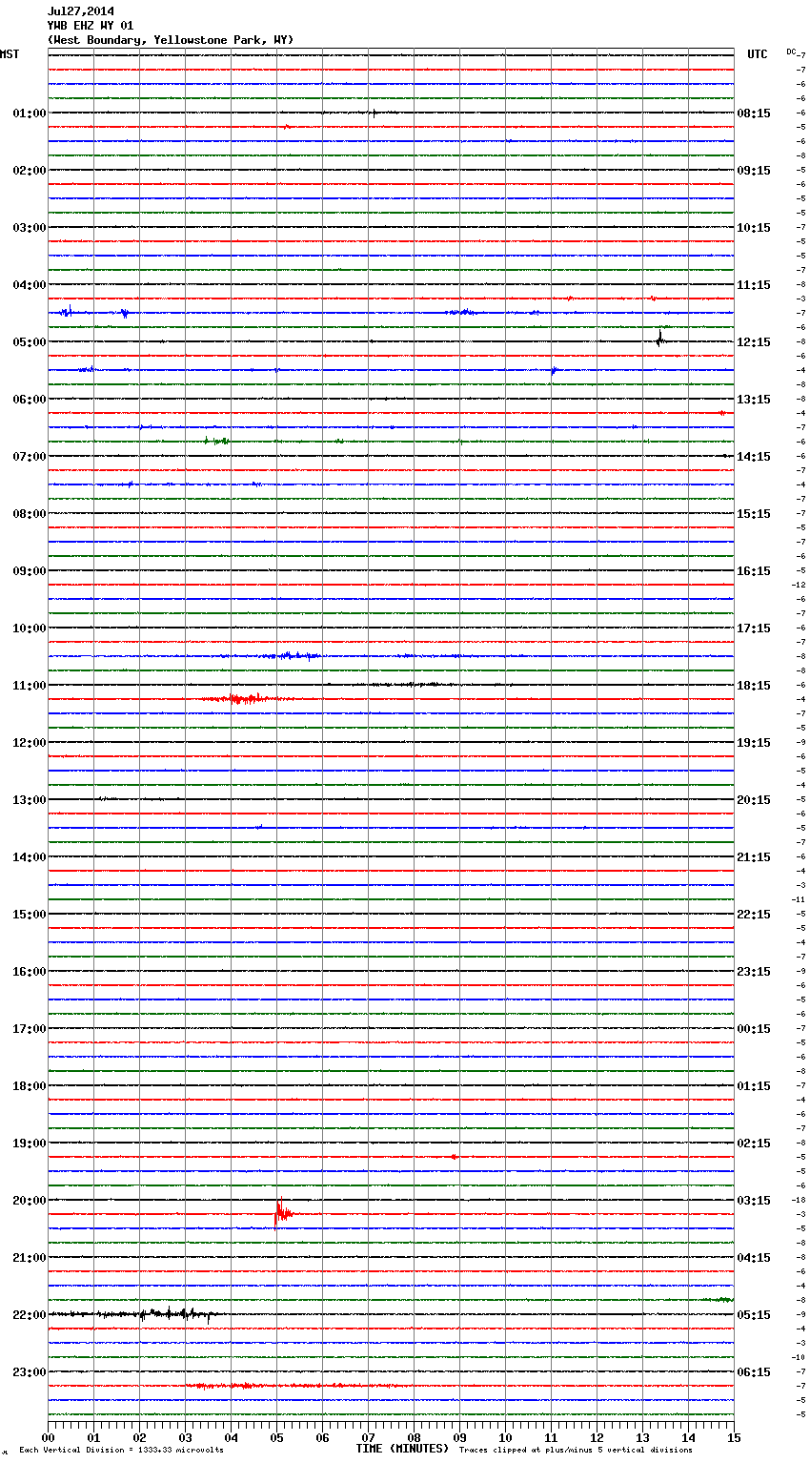Select the 05:00 MST time label

tap(30, 342)
